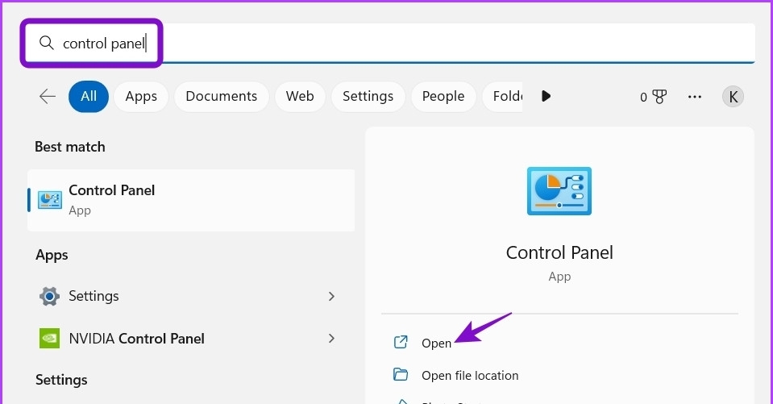Viewport: 773px width, 404px height.
Task: Open Control Panel best match result
Action: [x=191, y=200]
